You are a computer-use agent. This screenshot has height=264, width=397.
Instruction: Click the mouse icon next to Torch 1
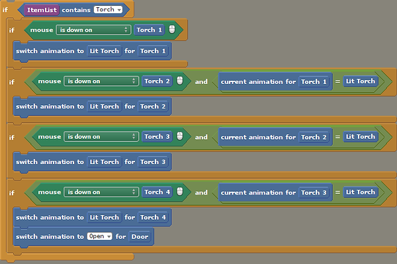coord(172,29)
